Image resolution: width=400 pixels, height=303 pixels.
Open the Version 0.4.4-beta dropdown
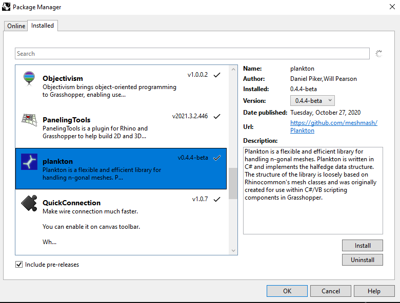[312, 101]
